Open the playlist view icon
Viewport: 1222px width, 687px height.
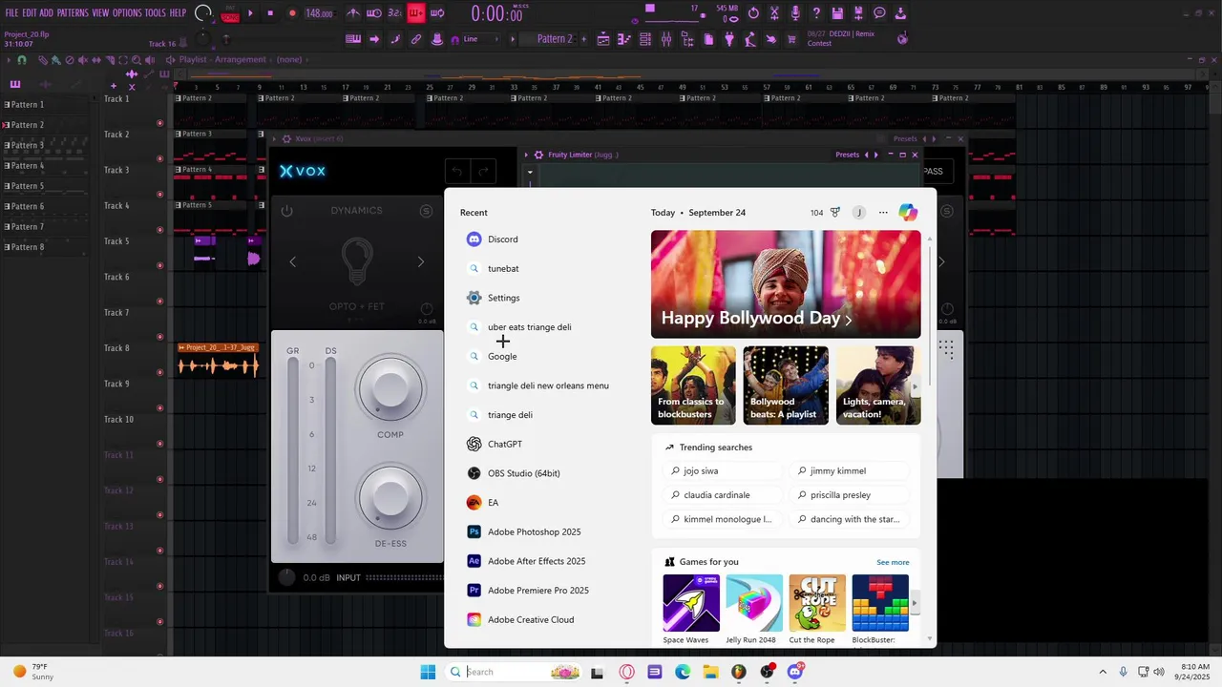click(603, 39)
